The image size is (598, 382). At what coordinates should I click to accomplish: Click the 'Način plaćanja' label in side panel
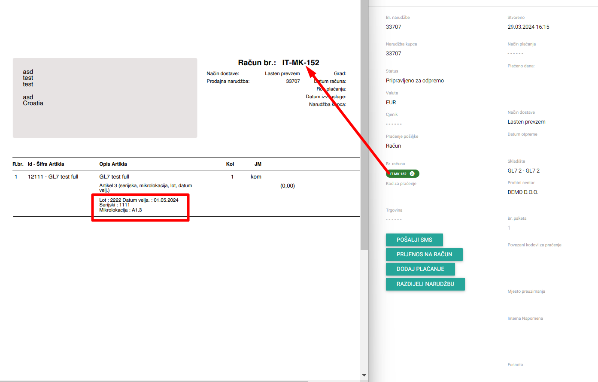tap(522, 44)
